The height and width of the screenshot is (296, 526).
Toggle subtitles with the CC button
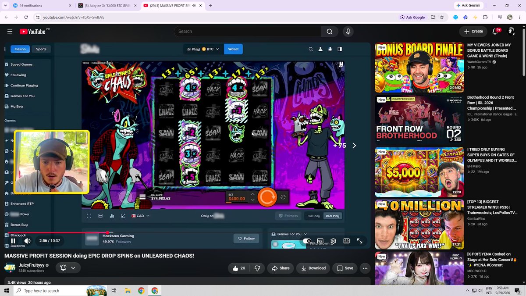[320, 241]
